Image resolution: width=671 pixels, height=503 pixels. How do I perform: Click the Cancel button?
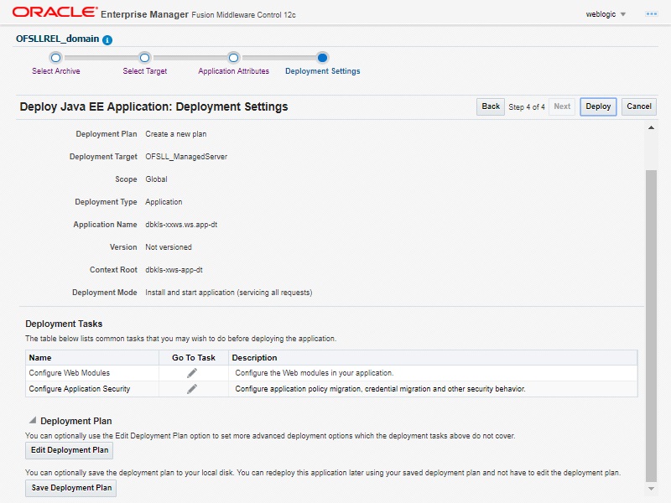coord(639,106)
